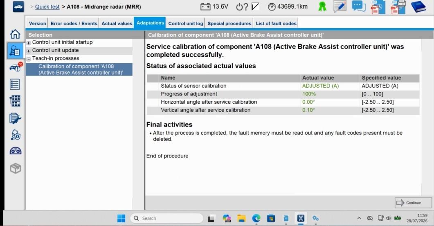Open the Error codes / Events tab
The image size is (434, 226).
click(74, 23)
